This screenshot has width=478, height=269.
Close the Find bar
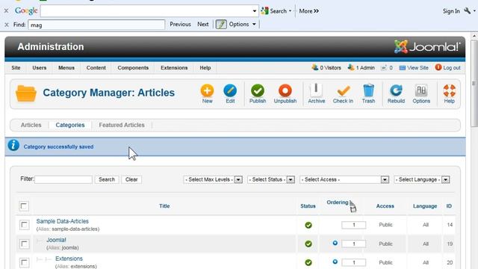pyautogui.click(x=7, y=25)
